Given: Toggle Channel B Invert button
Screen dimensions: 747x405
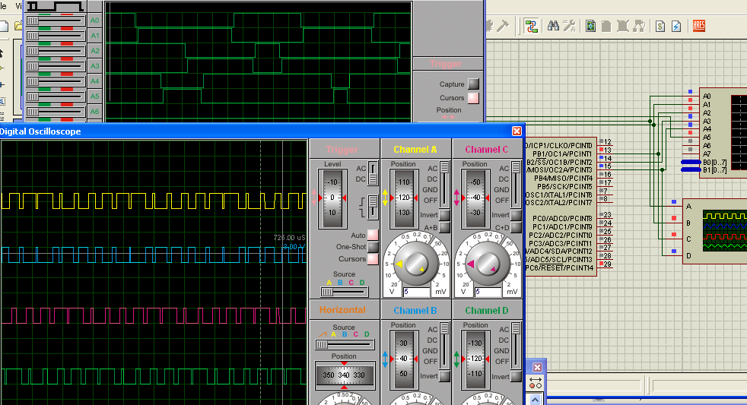Looking at the screenshot, I should coord(444,376).
